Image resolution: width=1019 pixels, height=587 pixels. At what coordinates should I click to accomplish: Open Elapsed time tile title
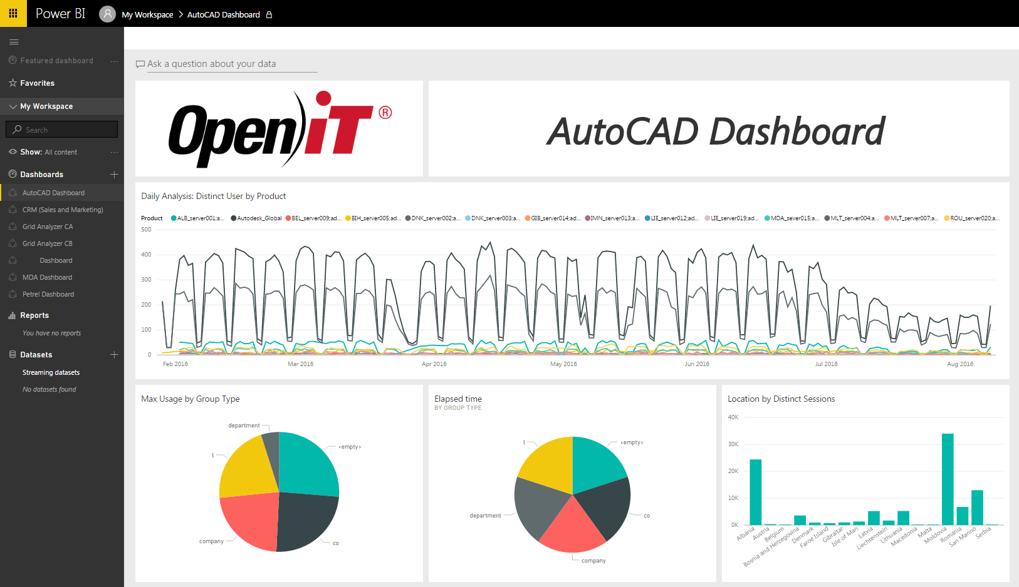[x=458, y=399]
